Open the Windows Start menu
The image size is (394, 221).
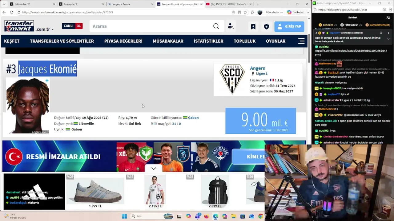coord(124,216)
